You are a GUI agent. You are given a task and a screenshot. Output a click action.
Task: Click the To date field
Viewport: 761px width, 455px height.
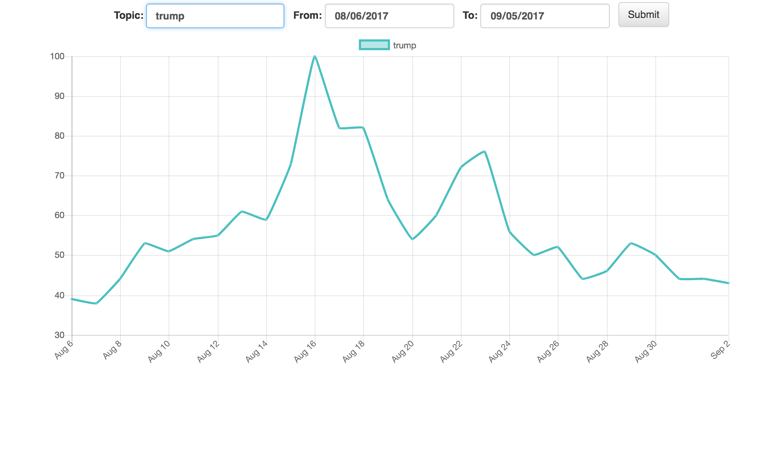pos(545,16)
